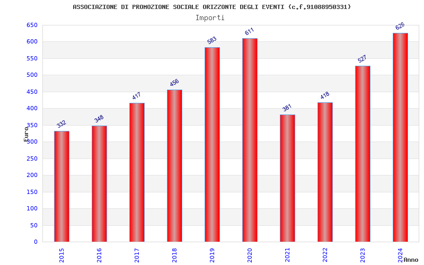Image resolution: width=424 pixels, height=265 pixels.
Task: Click the y-axis tick label 50
Action: point(34,226)
